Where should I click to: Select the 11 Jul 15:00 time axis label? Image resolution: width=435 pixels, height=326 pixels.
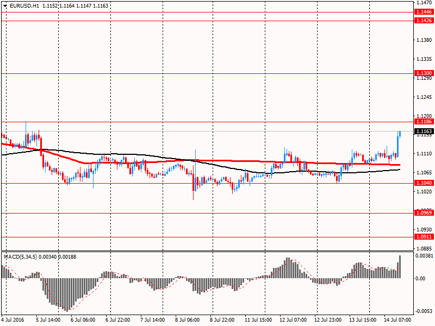click(x=258, y=320)
